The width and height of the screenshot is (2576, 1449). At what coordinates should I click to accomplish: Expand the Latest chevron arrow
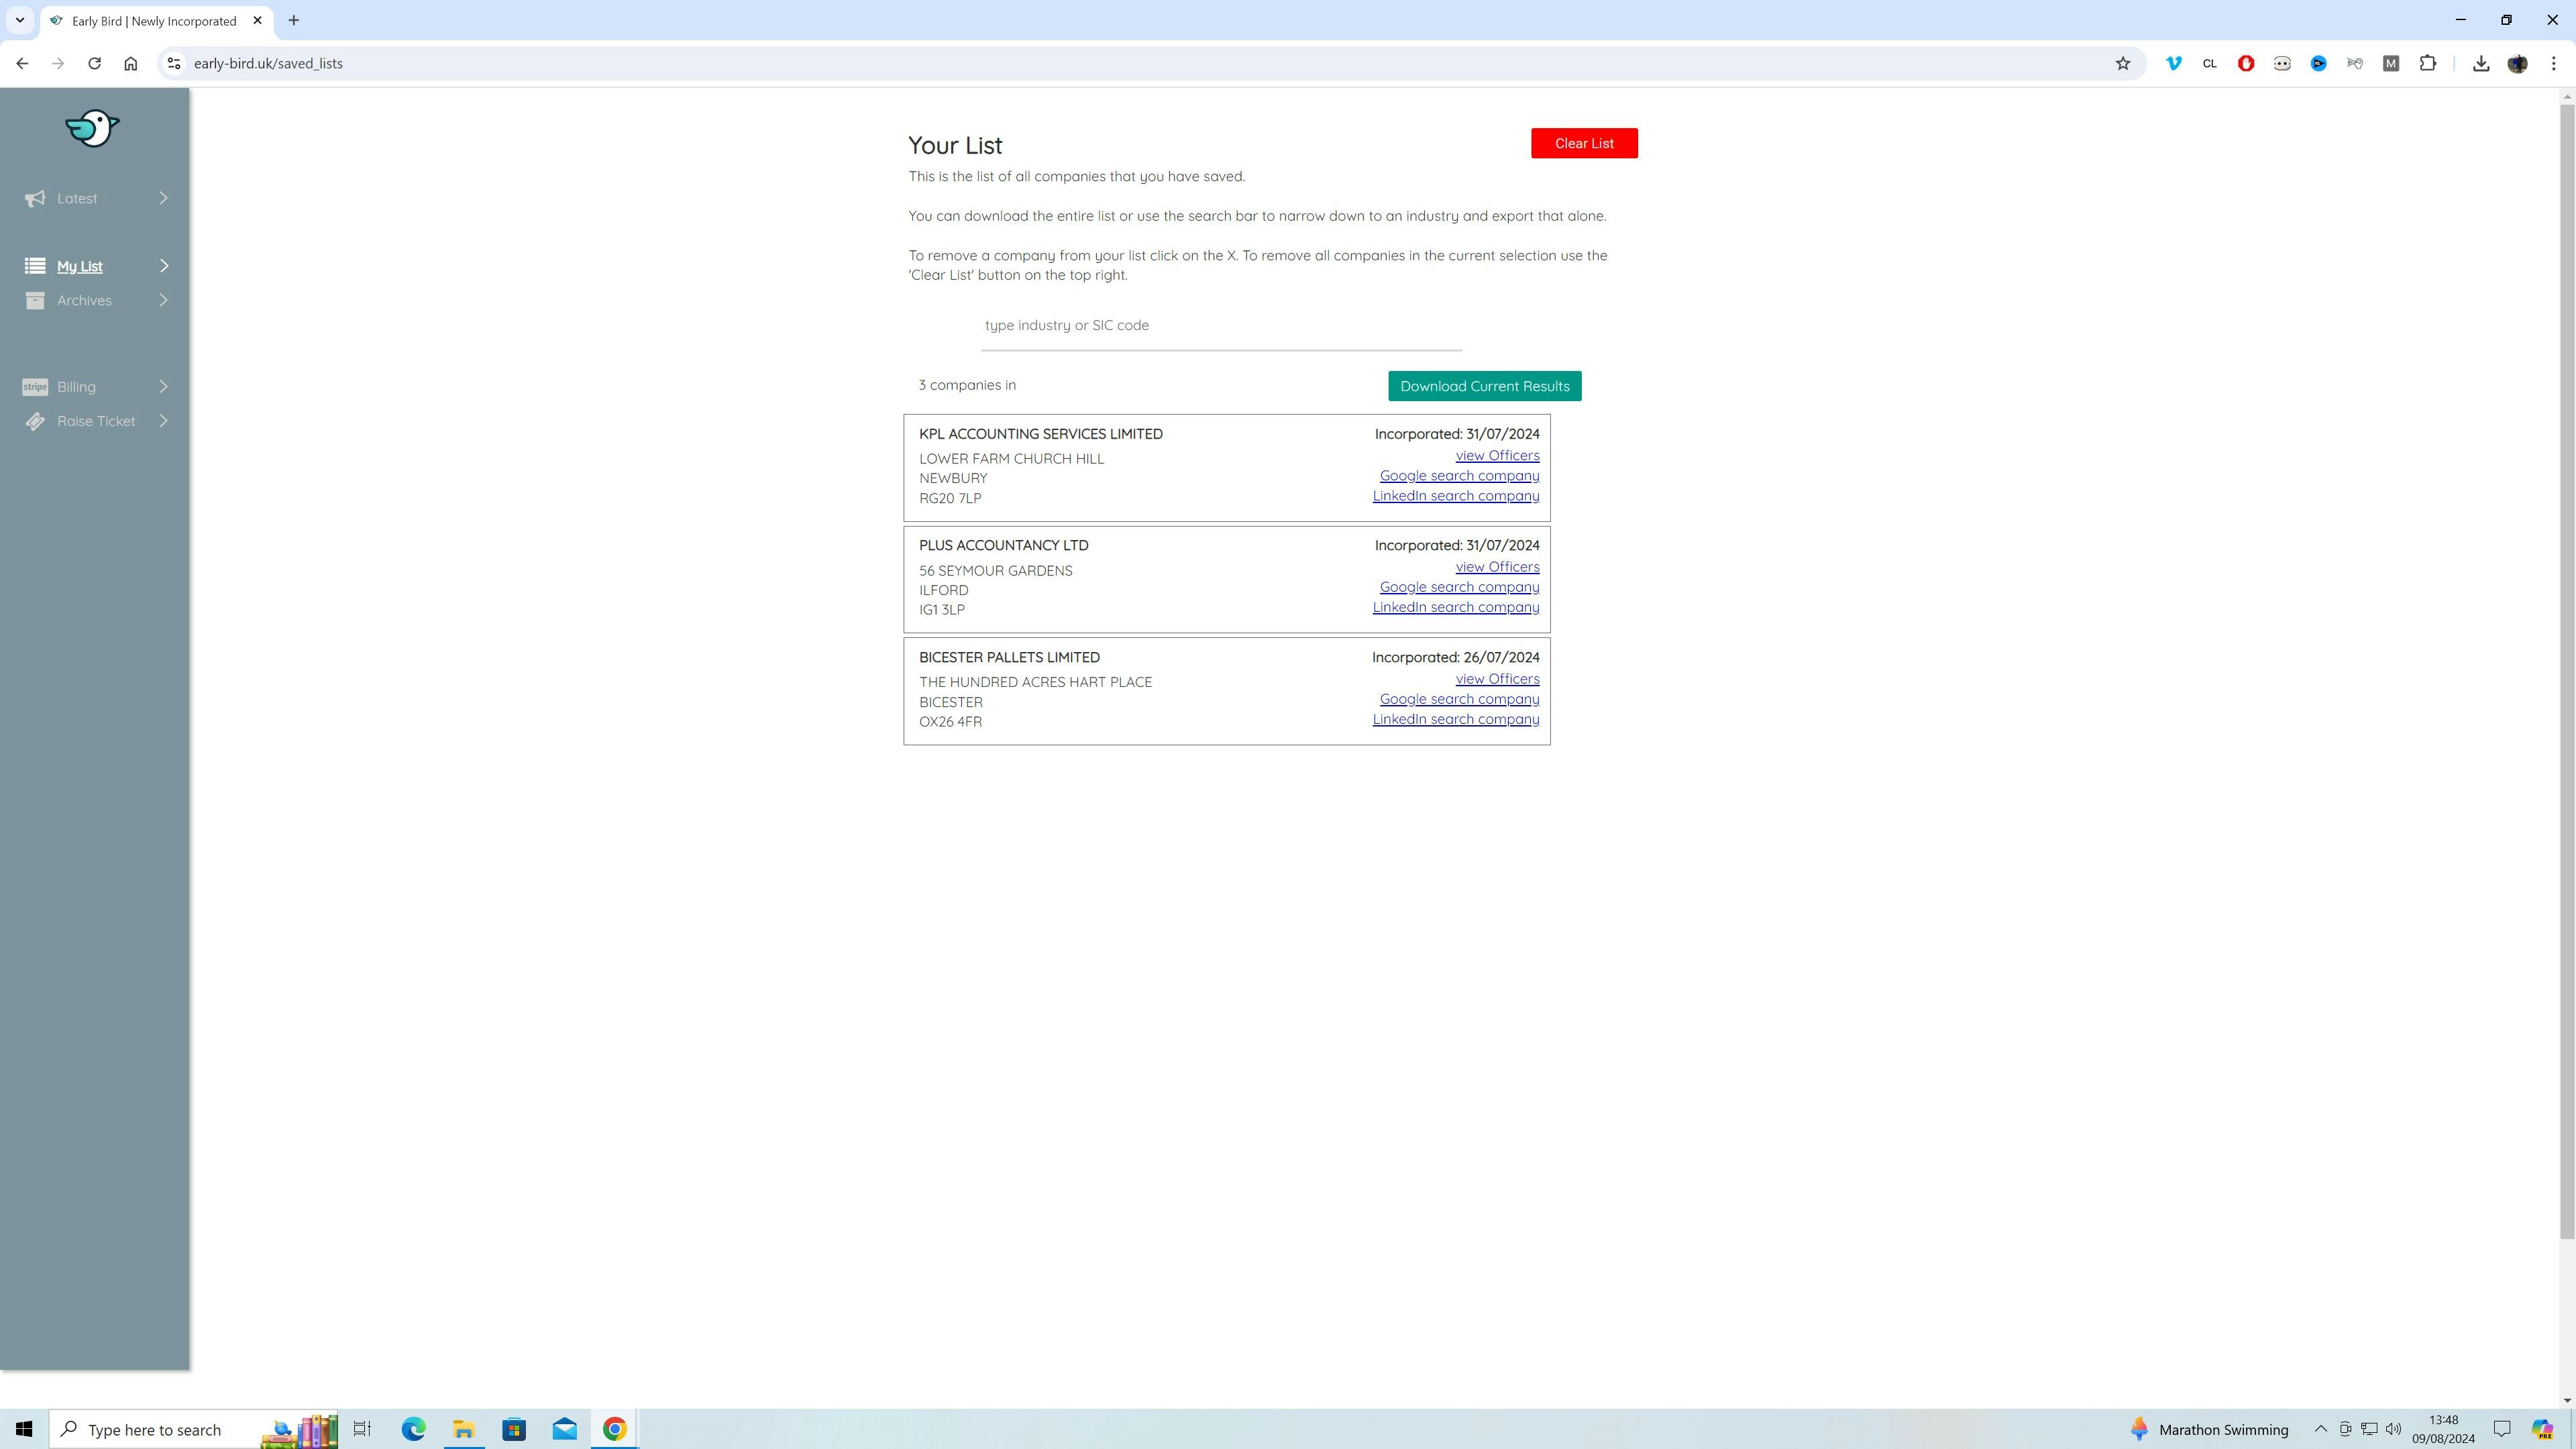pyautogui.click(x=164, y=198)
